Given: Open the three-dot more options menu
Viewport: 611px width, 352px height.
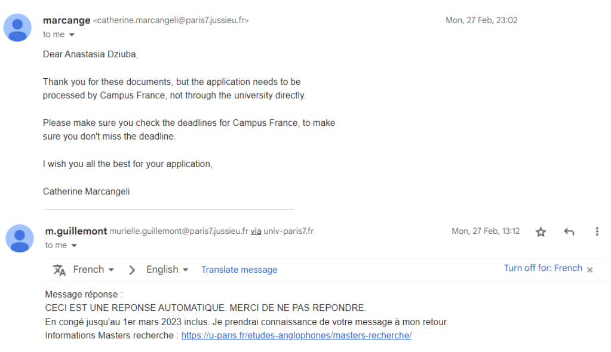Looking at the screenshot, I should tap(597, 231).
